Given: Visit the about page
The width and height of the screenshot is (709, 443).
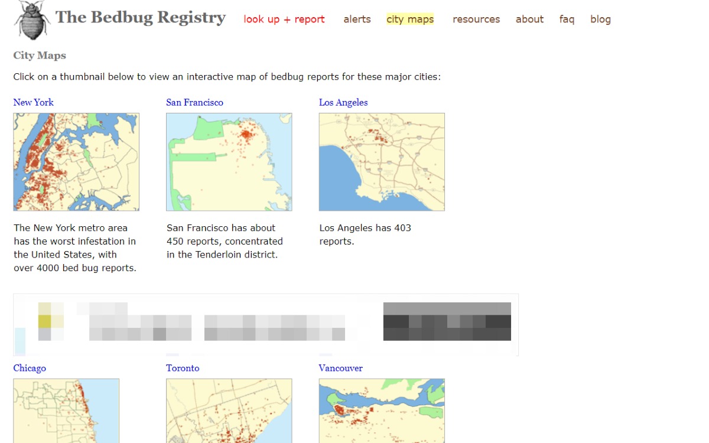Looking at the screenshot, I should coord(529,19).
